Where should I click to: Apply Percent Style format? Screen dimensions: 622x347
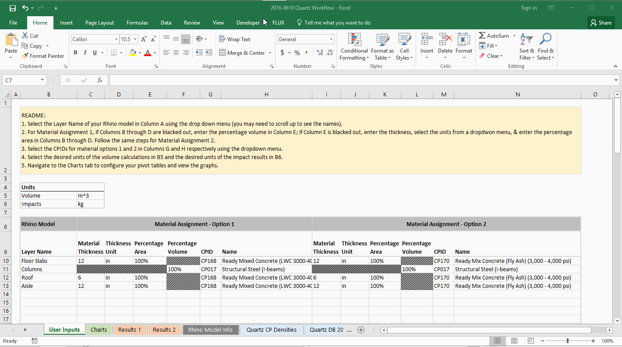tap(297, 53)
